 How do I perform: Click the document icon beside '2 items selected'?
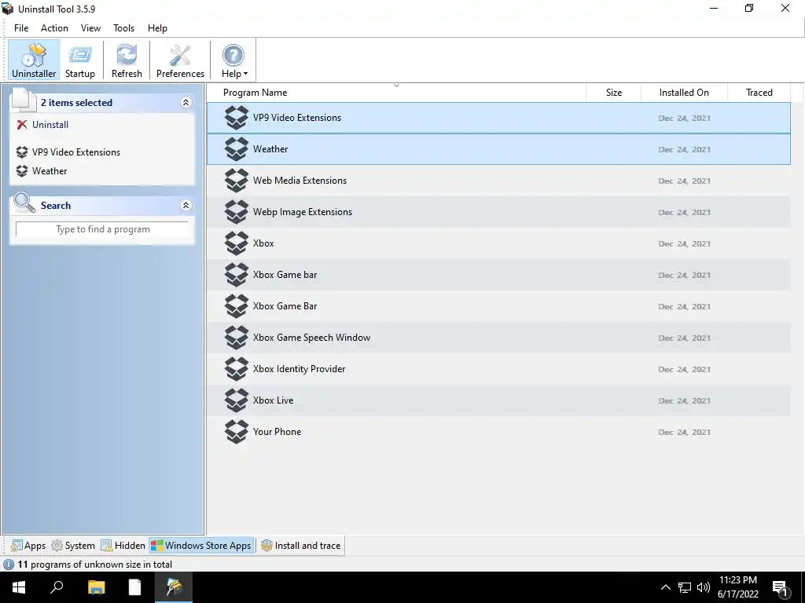pos(23,100)
